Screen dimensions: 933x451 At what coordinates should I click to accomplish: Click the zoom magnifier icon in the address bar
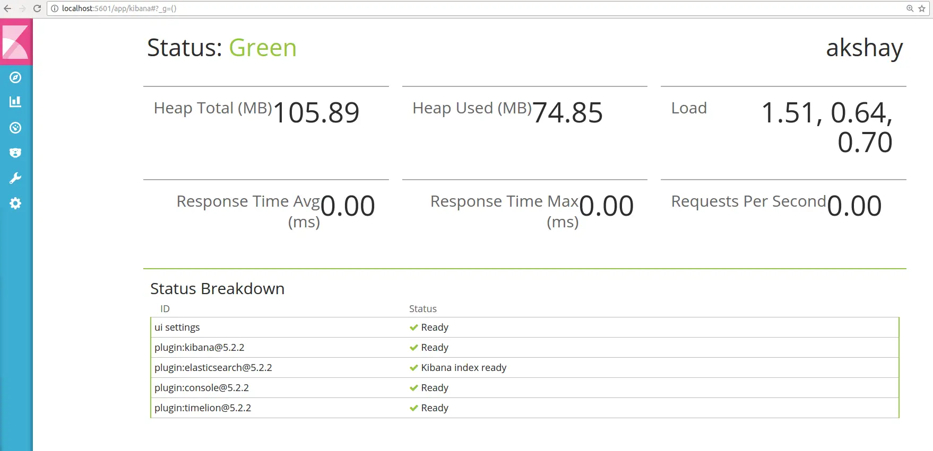910,8
